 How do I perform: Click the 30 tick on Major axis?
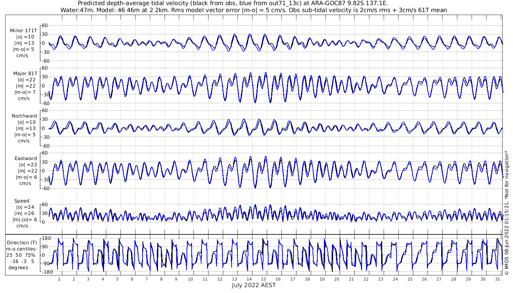click(x=45, y=77)
